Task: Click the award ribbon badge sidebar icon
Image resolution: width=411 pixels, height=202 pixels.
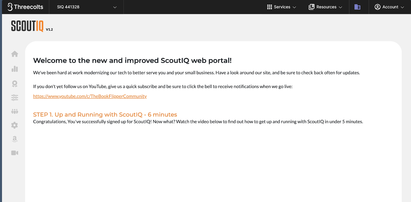Action: pos(15,84)
